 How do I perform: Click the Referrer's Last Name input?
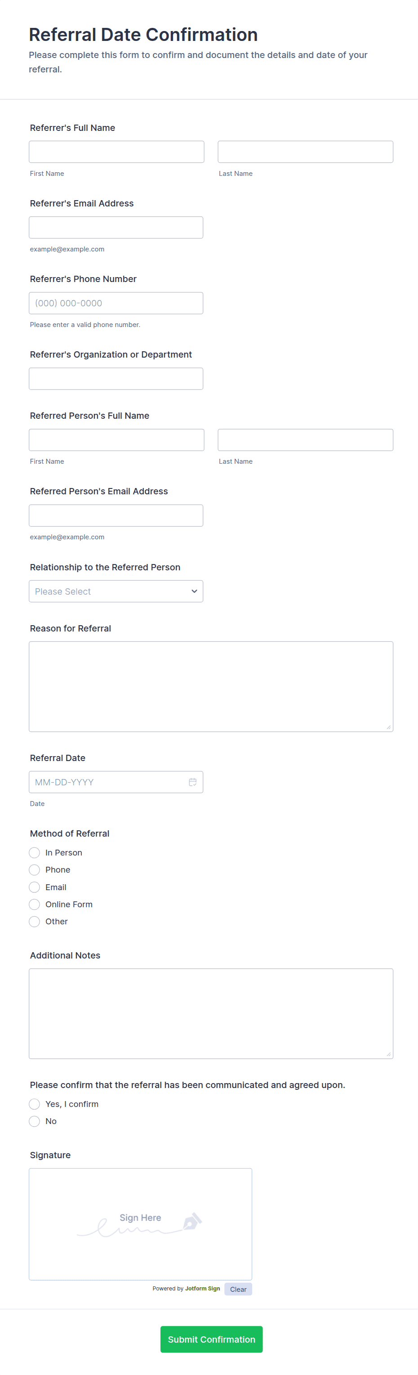(305, 152)
